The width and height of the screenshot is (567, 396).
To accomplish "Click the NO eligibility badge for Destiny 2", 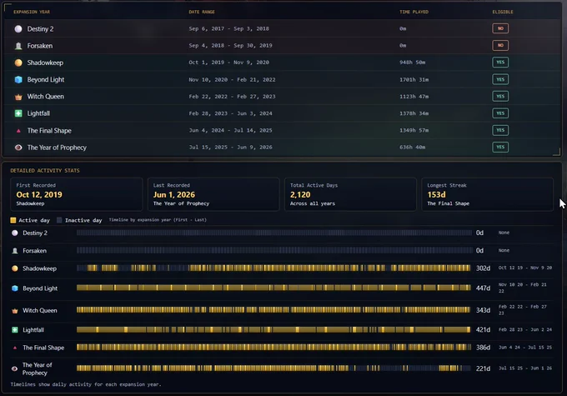I will pos(500,28).
